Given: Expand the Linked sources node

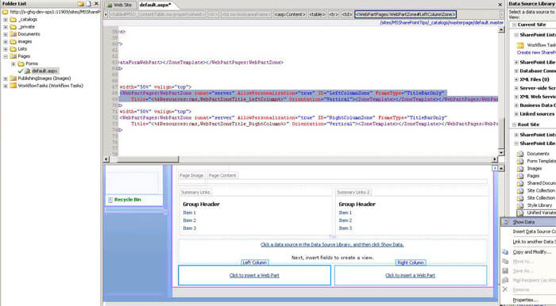Looking at the screenshot, I should (x=516, y=114).
